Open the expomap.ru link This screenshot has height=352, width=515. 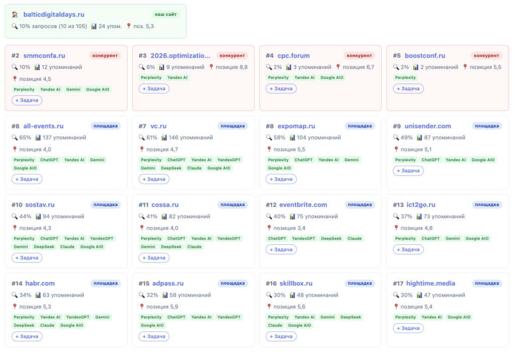tap(296, 126)
